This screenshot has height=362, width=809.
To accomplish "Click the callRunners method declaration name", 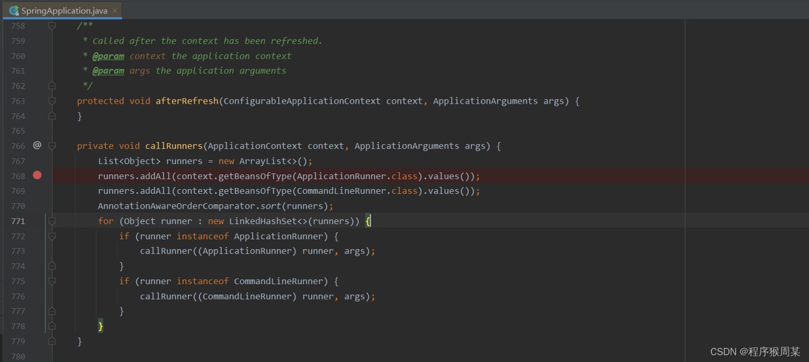I will point(174,145).
